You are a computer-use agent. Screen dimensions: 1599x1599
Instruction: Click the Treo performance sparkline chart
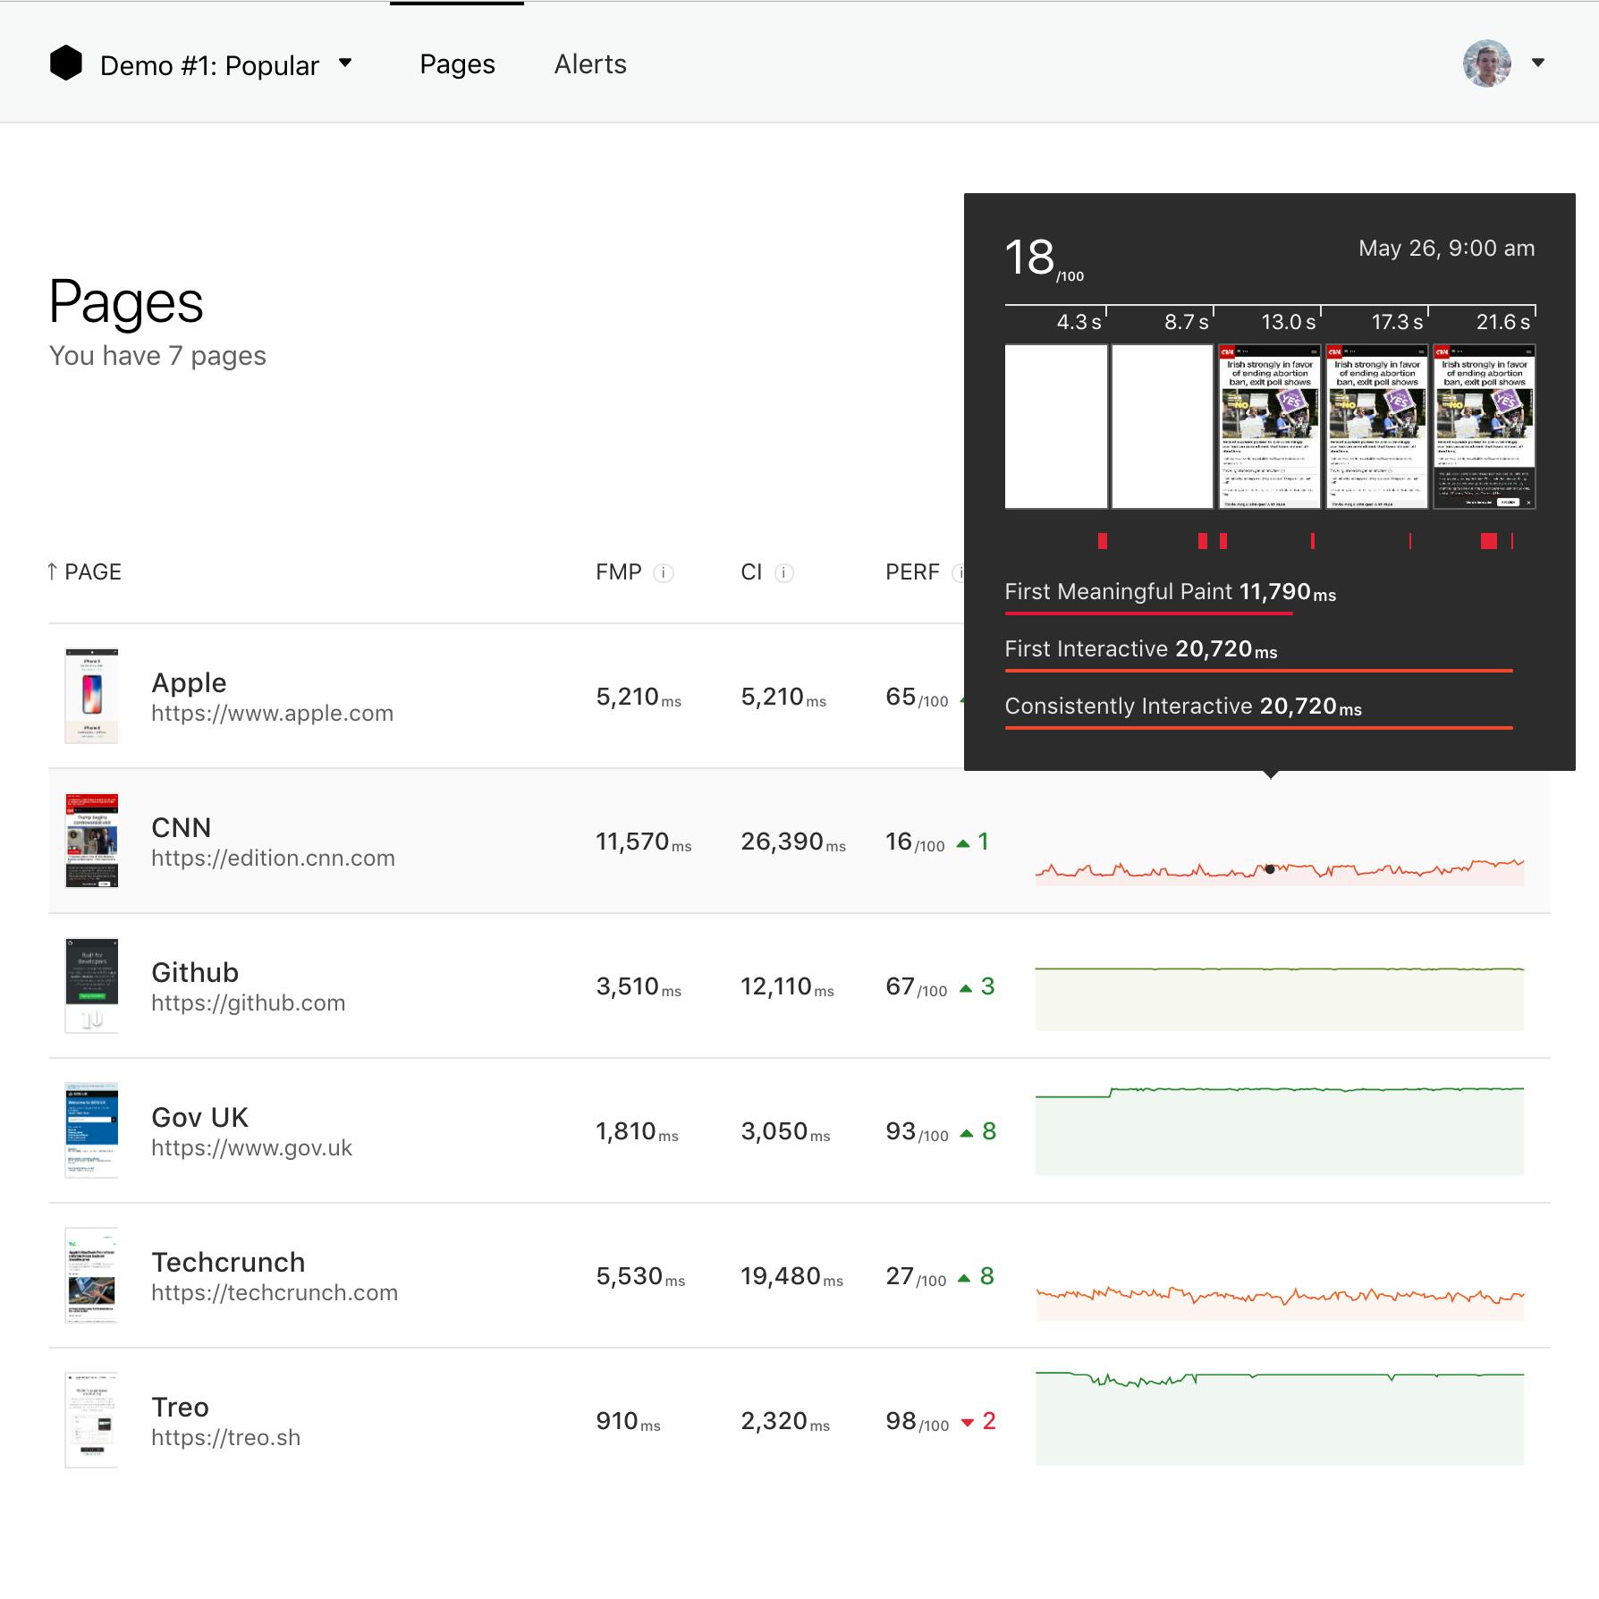1280,1417
